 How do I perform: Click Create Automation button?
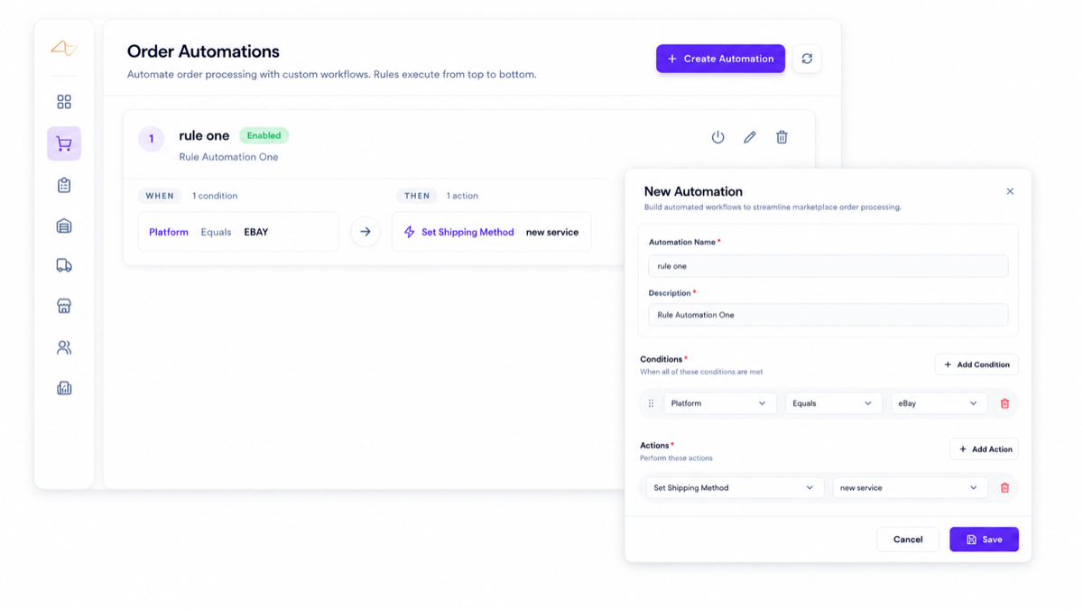pyautogui.click(x=720, y=59)
